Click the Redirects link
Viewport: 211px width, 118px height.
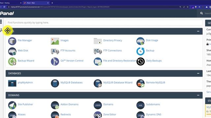[x=66, y=114]
